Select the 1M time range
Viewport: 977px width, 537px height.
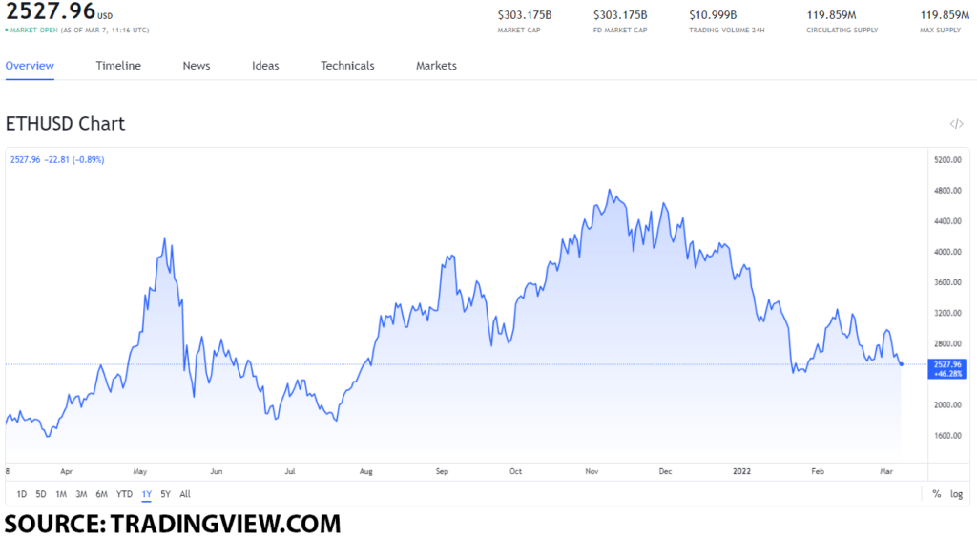click(61, 494)
